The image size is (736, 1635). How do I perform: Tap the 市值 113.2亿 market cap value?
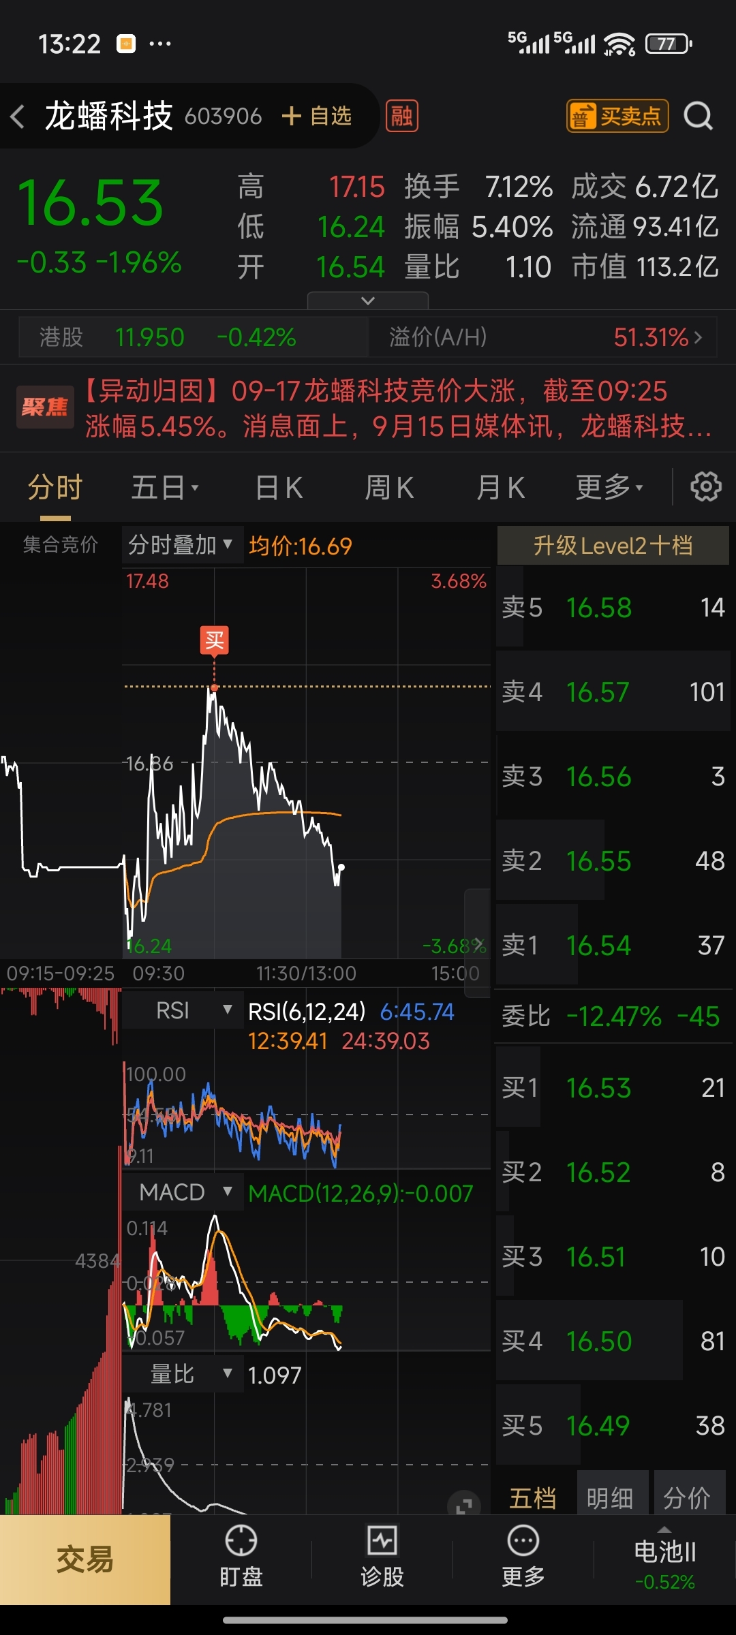(x=645, y=267)
